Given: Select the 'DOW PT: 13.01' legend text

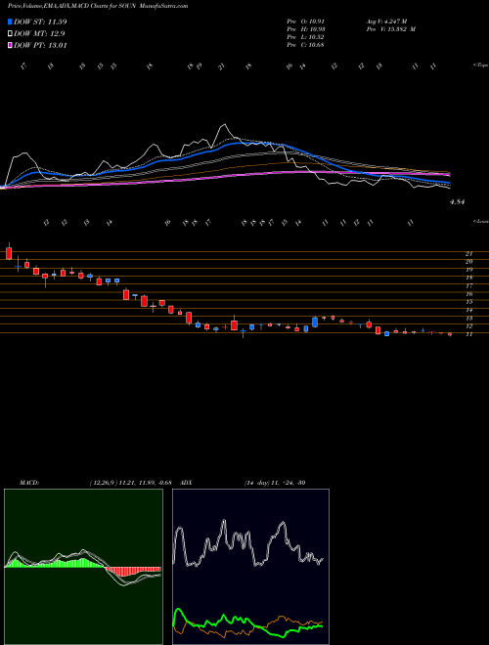Looking at the screenshot, I should click(40, 45).
